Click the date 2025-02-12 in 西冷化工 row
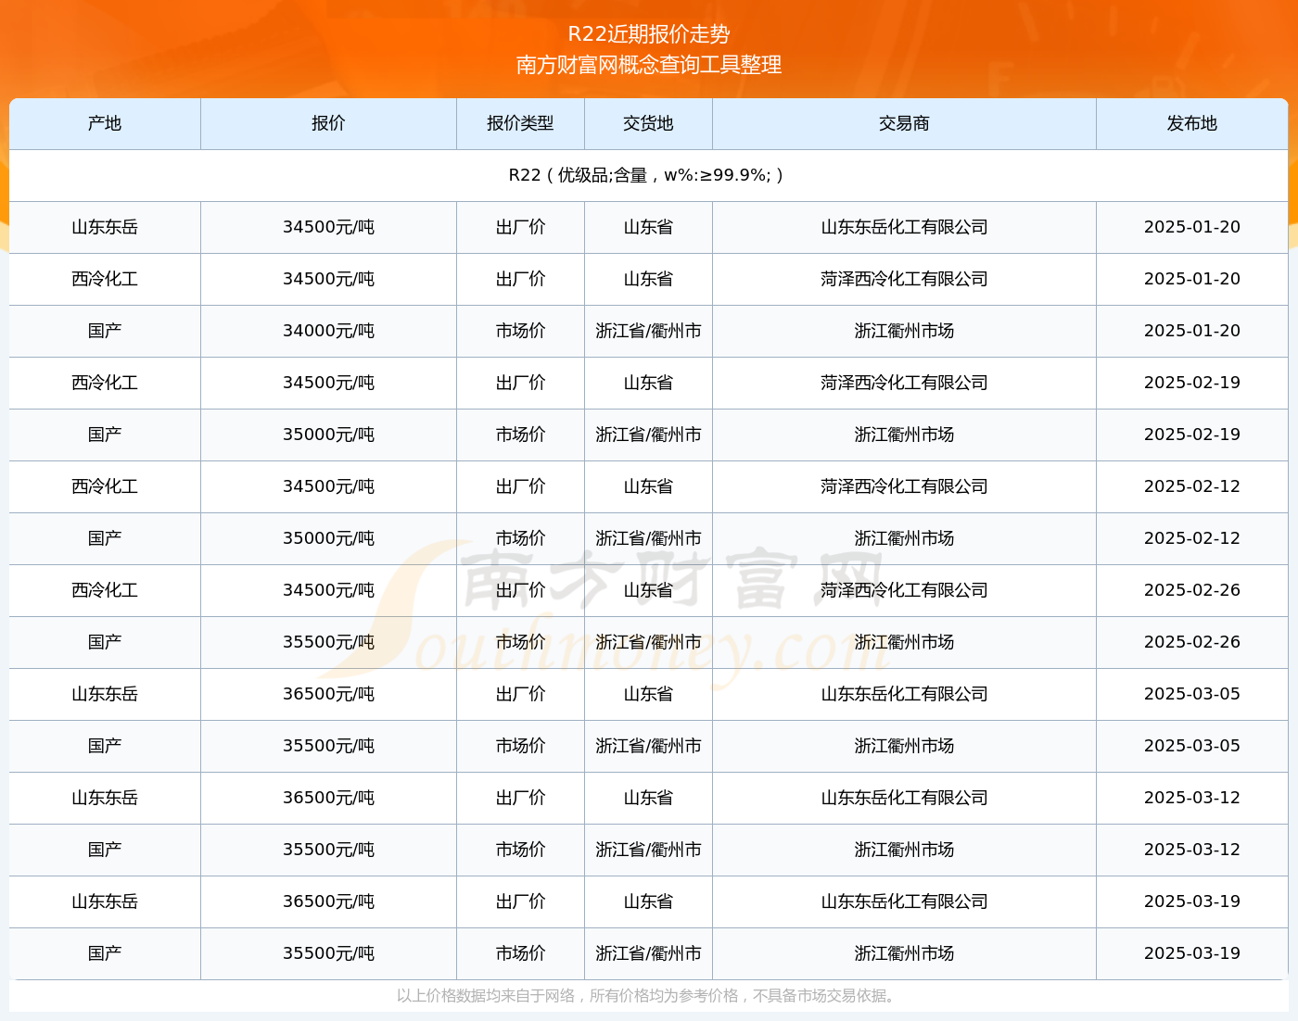The image size is (1298, 1021). 1191,486
